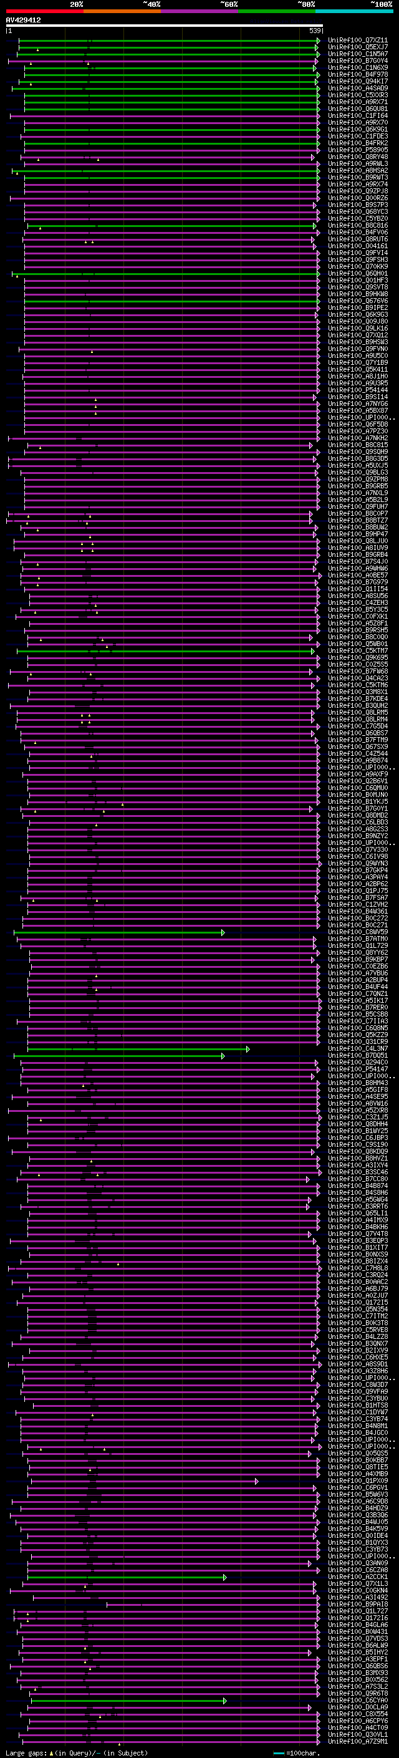Open hit UniRef100_C4L3N7

358,1048
